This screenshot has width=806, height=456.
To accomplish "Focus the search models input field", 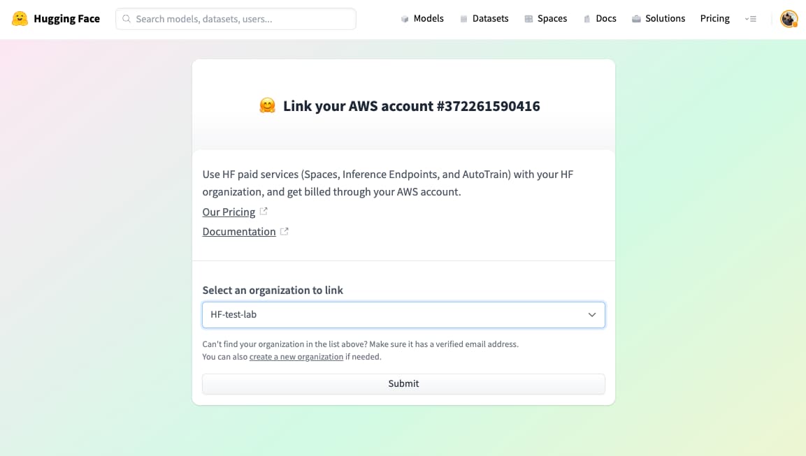I will pos(243,19).
